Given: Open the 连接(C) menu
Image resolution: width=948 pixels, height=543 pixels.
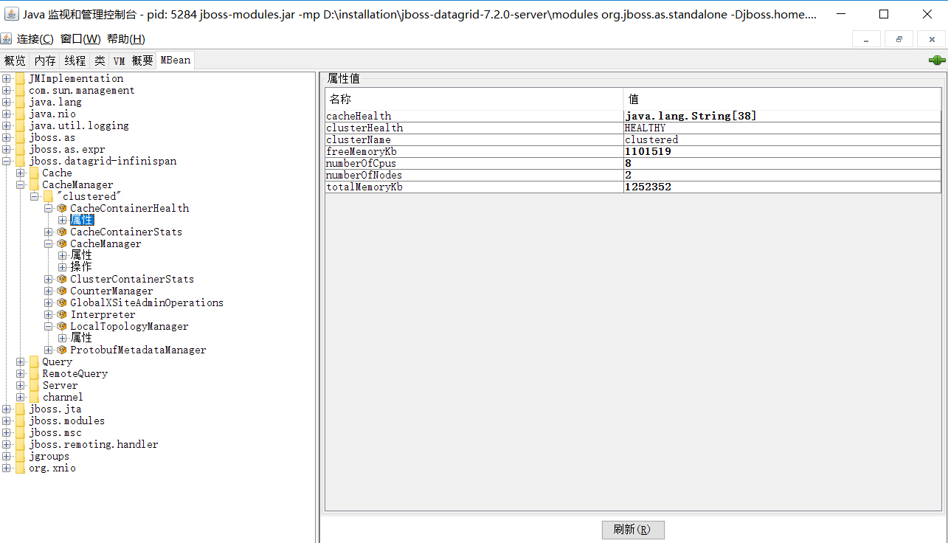Looking at the screenshot, I should pos(35,39).
